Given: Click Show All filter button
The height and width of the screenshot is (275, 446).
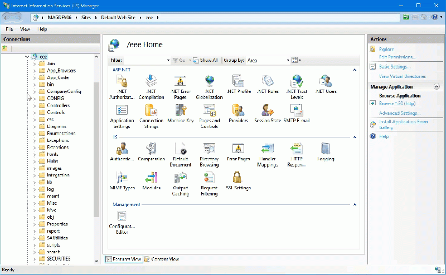Looking at the screenshot, I should click(x=206, y=60).
